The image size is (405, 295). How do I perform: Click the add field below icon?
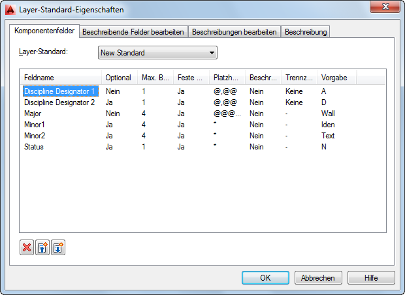(58, 247)
